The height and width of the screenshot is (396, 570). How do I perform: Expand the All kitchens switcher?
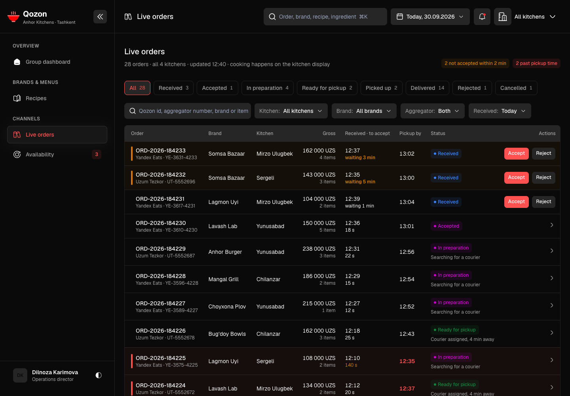(x=535, y=17)
